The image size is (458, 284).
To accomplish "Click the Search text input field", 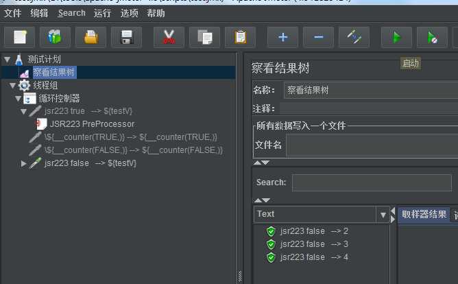I will [x=372, y=182].
